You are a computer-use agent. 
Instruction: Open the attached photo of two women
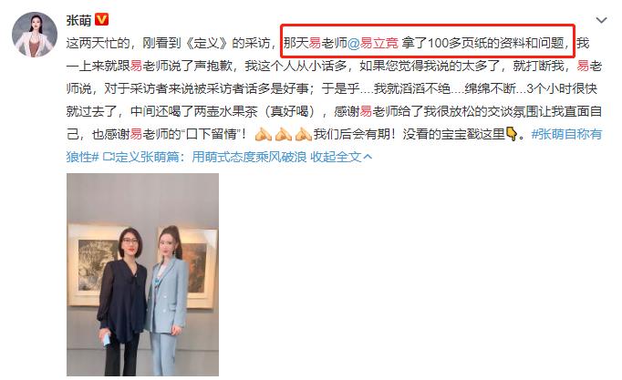142,274
